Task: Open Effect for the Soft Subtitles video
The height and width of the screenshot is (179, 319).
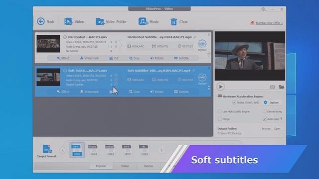Action: coord(63,91)
